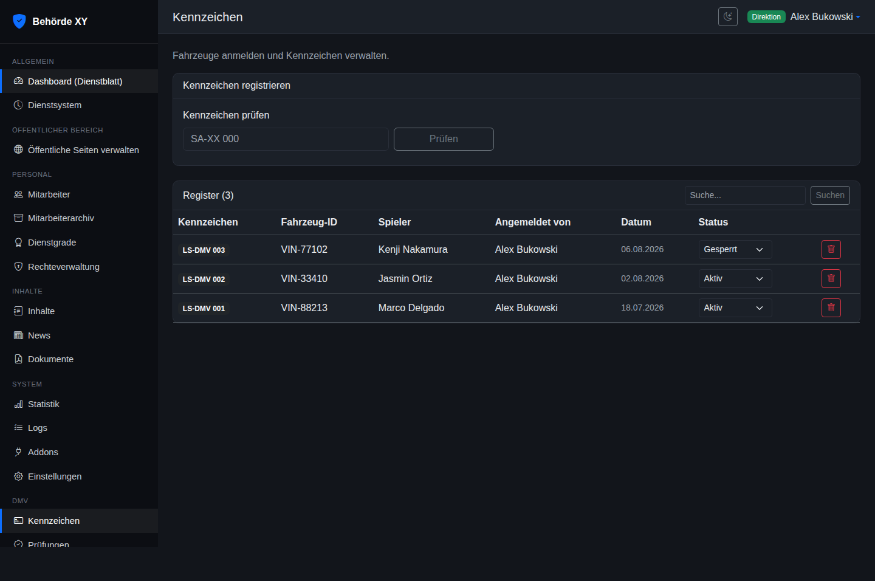This screenshot has width=875, height=581.
Task: Click the LS-DMV 003 plate badge
Action: point(204,250)
